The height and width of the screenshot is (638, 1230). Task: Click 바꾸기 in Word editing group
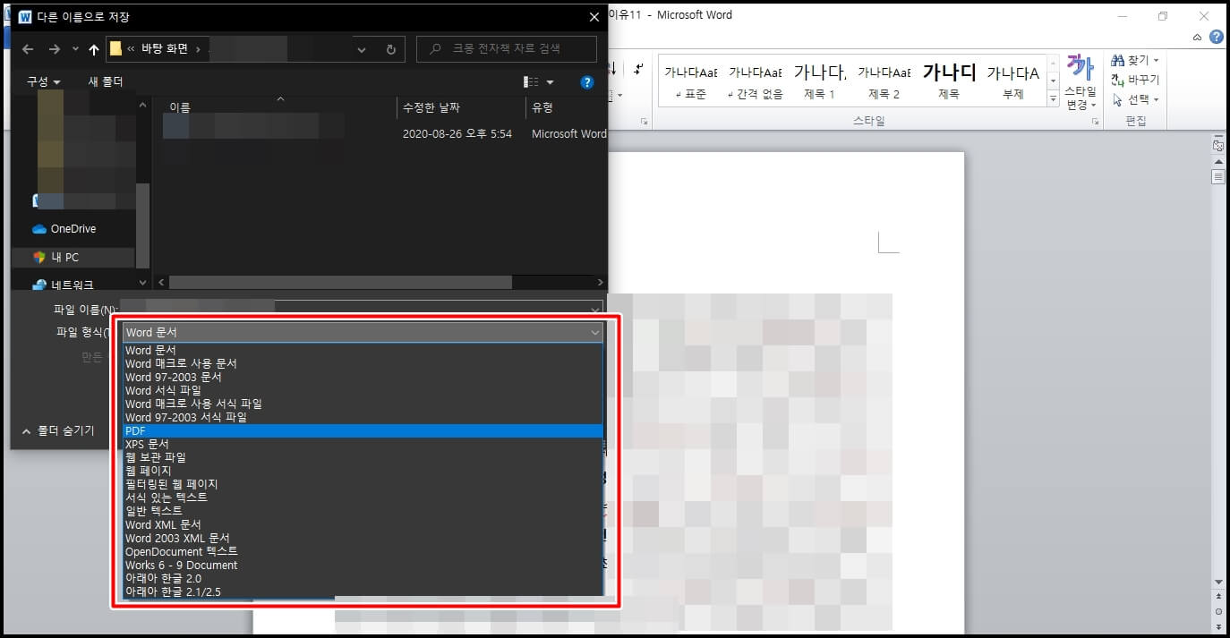(1135, 80)
